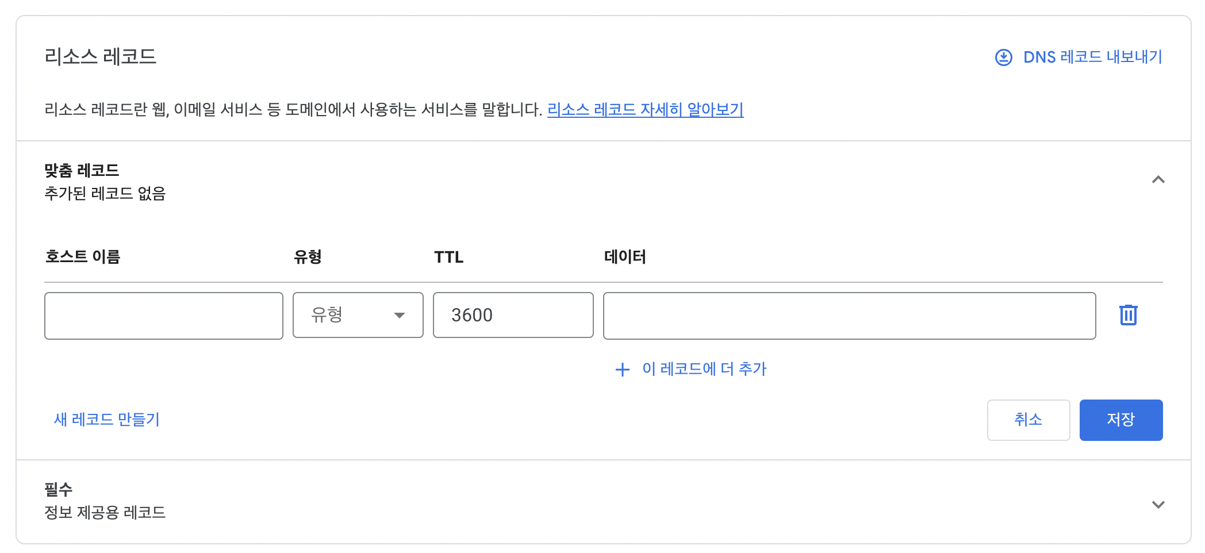Image resolution: width=1205 pixels, height=553 pixels.
Task: Click the 필수 section title
Action: tap(58, 490)
